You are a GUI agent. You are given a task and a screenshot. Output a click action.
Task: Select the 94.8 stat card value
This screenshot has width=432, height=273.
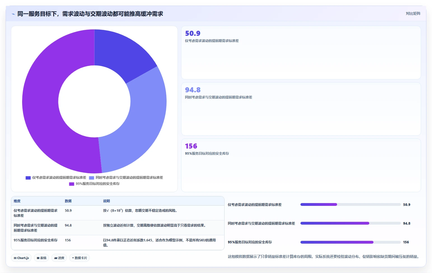tap(193, 90)
